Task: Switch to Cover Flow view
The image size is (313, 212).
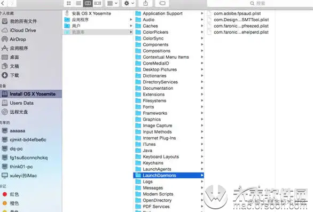Action: coord(97,3)
